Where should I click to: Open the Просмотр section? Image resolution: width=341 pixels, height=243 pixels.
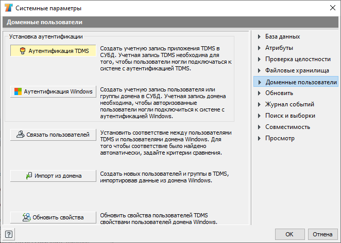(x=280, y=138)
